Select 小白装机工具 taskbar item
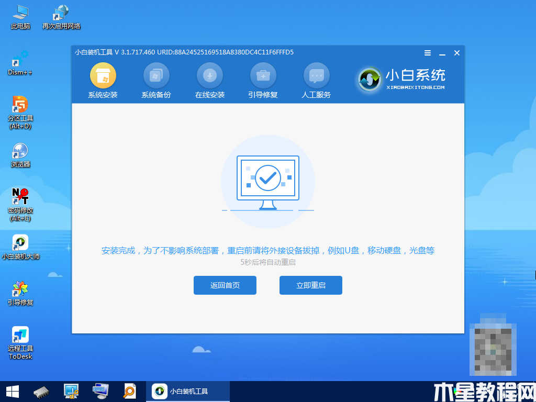This screenshot has width=536, height=402. tap(188, 392)
